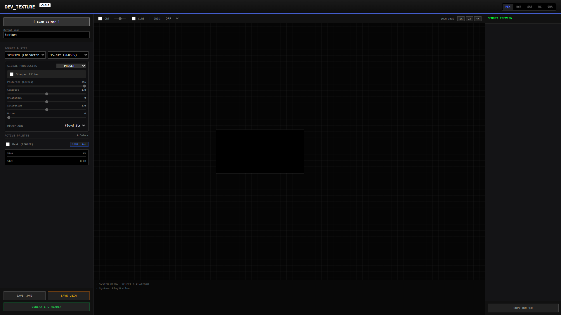Click the SAVE .PAL button
This screenshot has width=561, height=315.
pos(79,144)
